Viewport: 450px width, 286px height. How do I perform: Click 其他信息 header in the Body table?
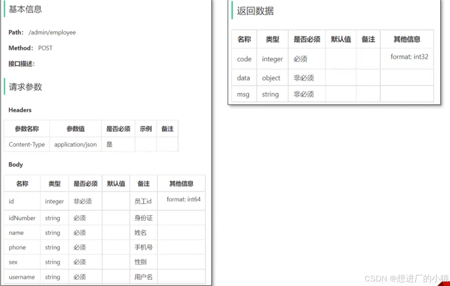pos(181,184)
